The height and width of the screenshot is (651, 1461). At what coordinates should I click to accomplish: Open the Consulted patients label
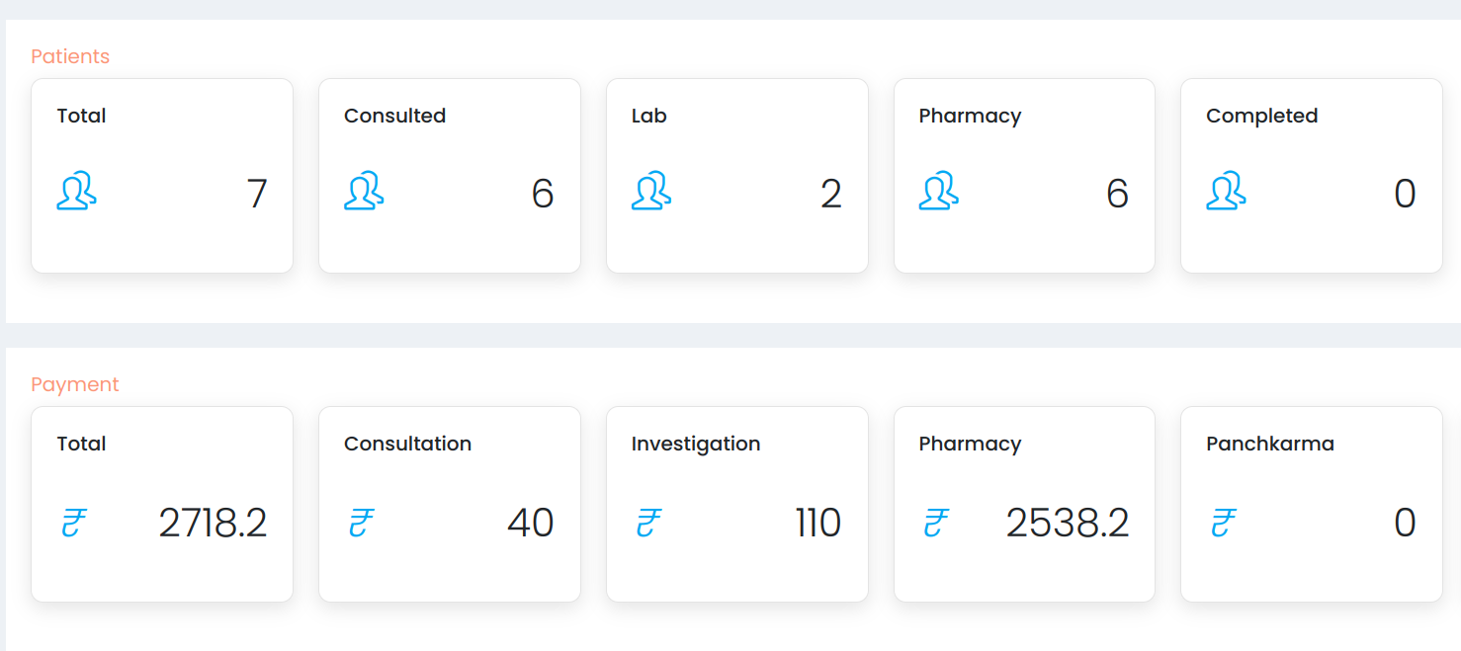[x=394, y=116]
